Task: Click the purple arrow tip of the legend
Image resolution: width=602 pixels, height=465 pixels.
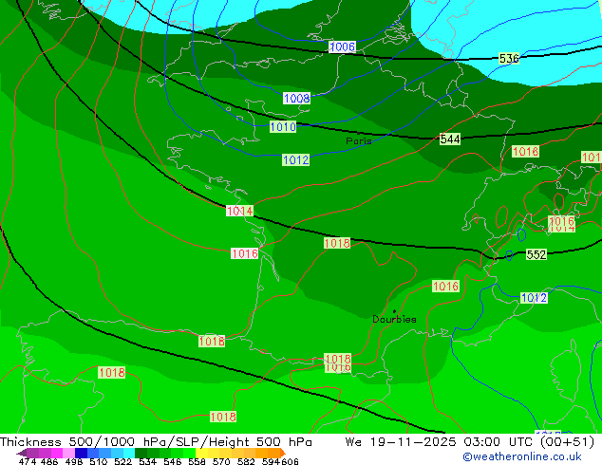Action: (21, 453)
